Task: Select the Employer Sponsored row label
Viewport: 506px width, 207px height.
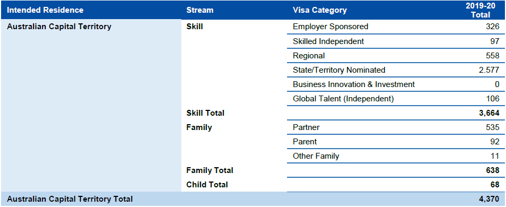Action: point(331,27)
